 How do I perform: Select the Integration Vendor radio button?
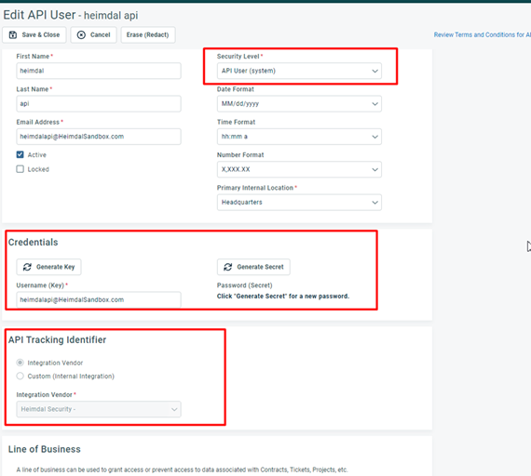point(20,363)
